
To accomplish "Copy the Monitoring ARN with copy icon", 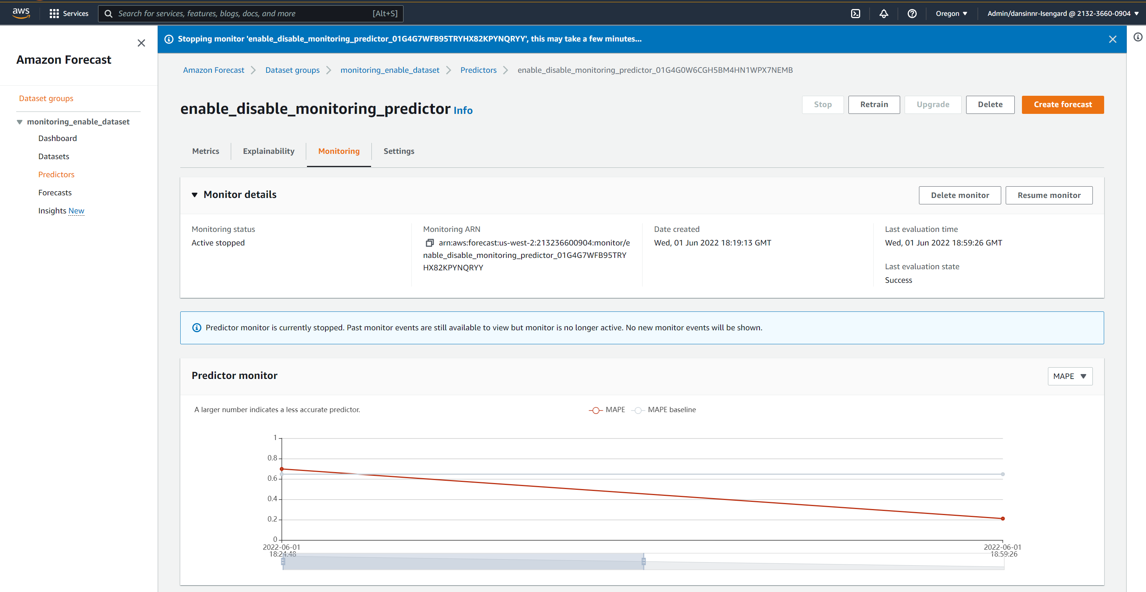I will pyautogui.click(x=429, y=243).
